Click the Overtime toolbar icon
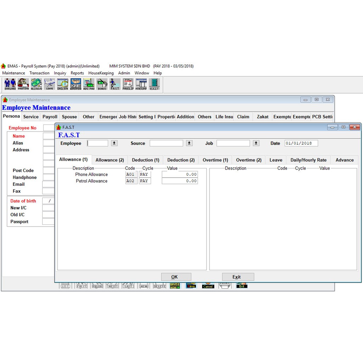The image size is (363, 363). (23, 84)
